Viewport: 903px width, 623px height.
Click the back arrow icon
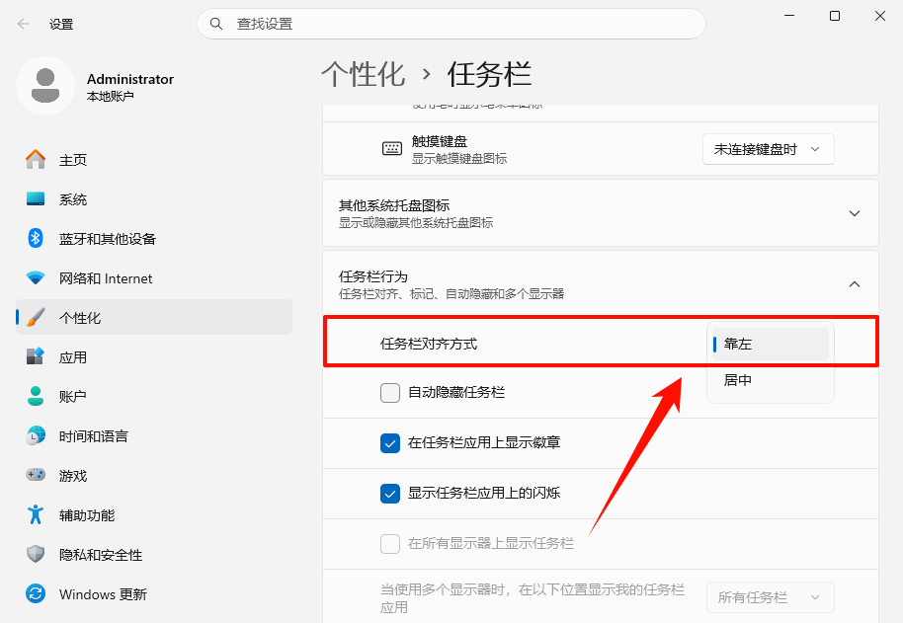tap(23, 24)
